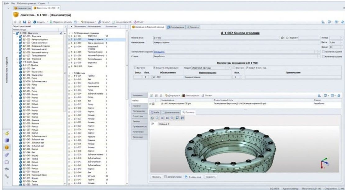Click the wrench icon in left sidebar
This screenshot has height=190, width=345.
click(x=7, y=176)
